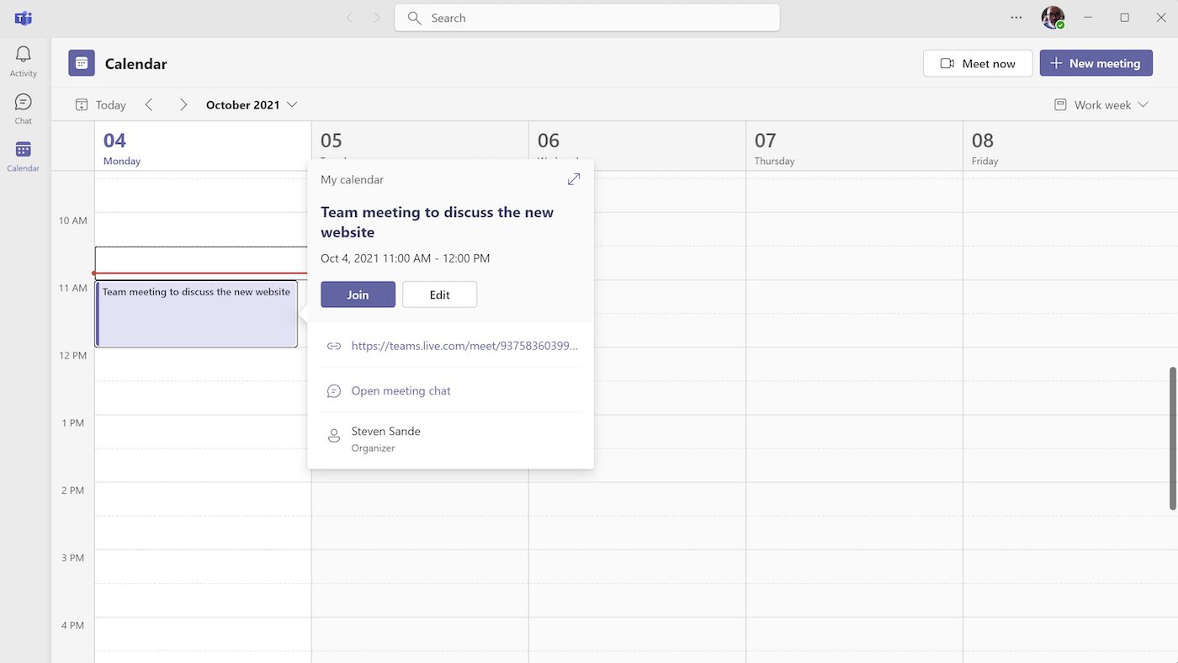This screenshot has height=663, width=1178.
Task: Click Today to jump to the current date
Action: pos(101,105)
